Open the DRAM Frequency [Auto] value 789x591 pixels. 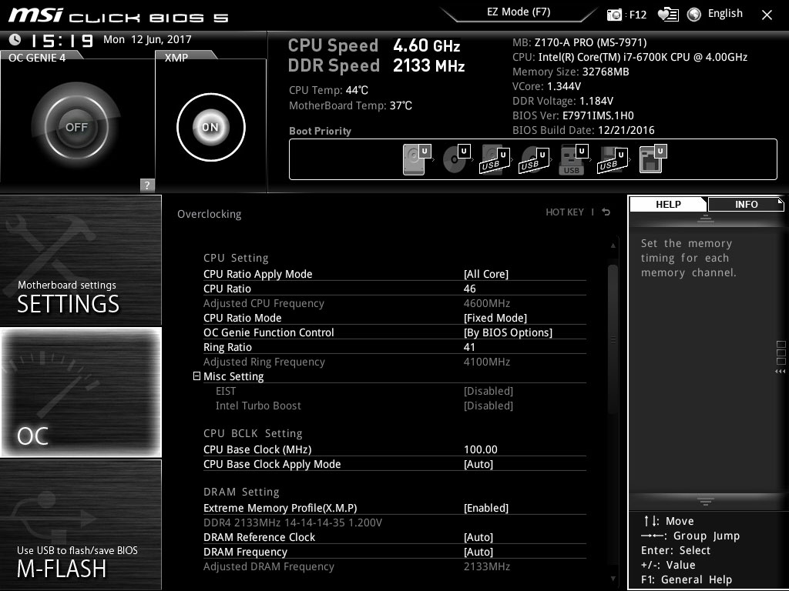(x=478, y=551)
